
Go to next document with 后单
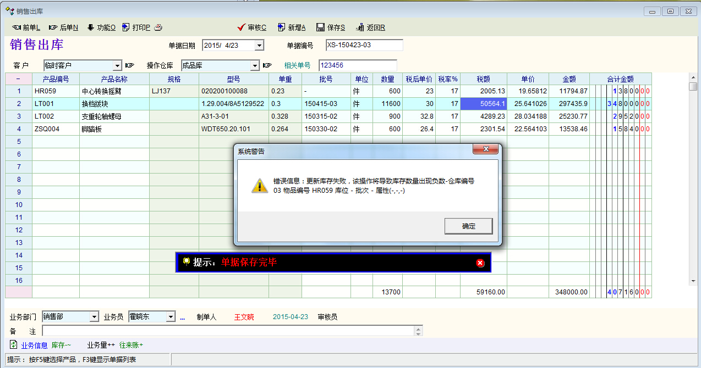tap(63, 27)
